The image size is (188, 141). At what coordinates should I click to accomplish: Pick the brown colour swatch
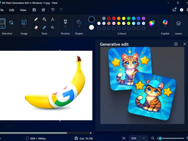click(x=109, y=23)
